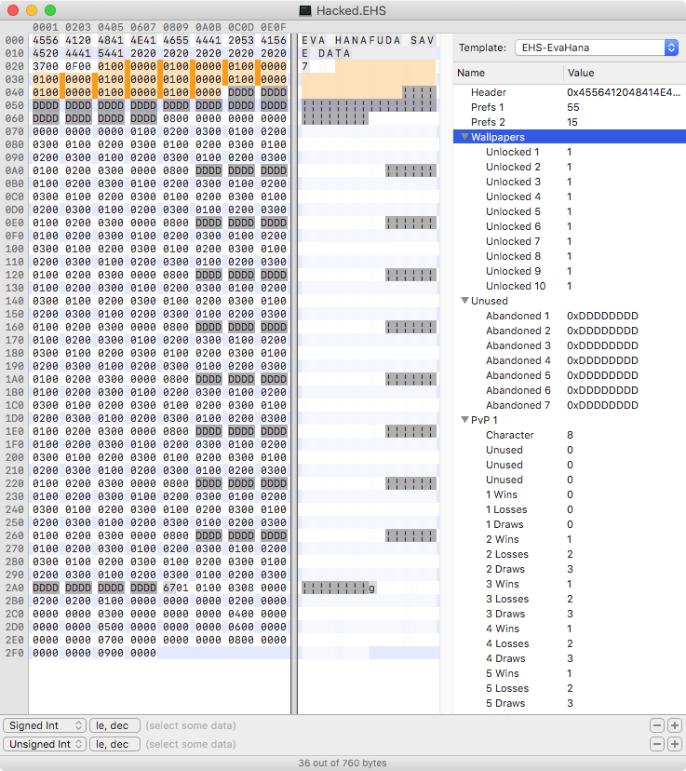686x771 pixels.
Task: Select the Prefs 1 field row
Action: [488, 107]
